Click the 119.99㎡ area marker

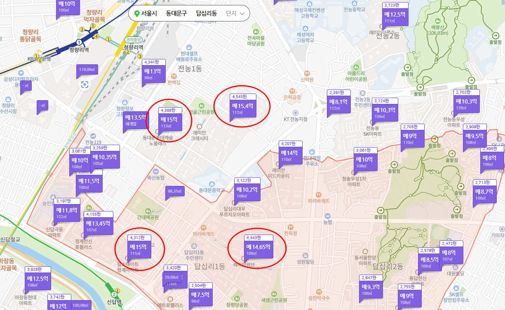click(87, 70)
